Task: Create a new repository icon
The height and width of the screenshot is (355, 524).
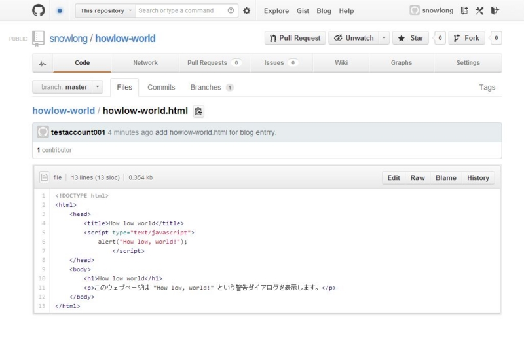Action: pyautogui.click(x=464, y=10)
